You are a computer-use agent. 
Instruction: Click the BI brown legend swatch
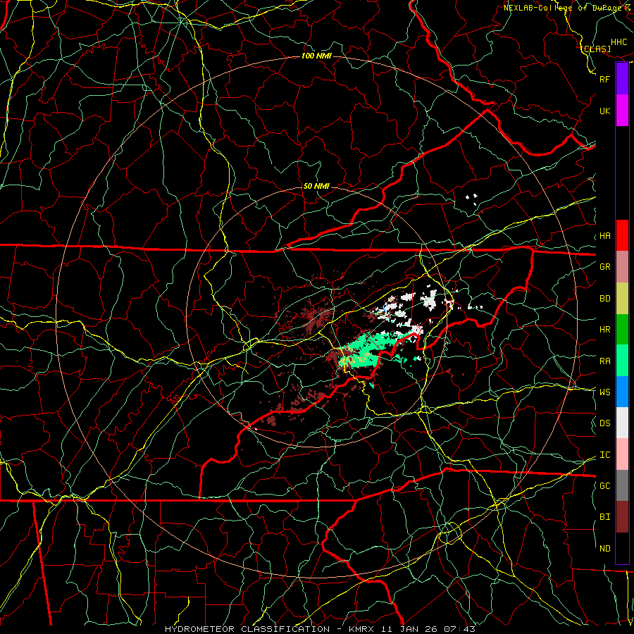point(622,517)
